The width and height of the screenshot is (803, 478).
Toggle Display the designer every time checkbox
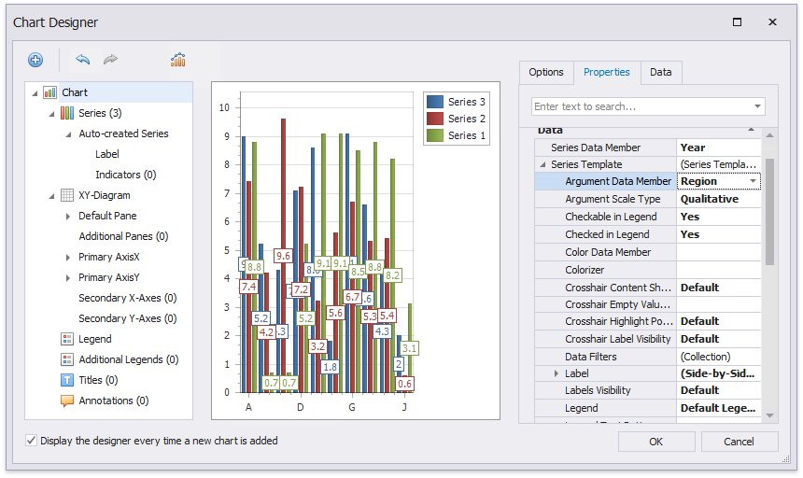point(32,441)
